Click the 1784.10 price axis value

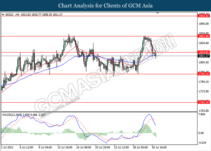tap(204, 82)
